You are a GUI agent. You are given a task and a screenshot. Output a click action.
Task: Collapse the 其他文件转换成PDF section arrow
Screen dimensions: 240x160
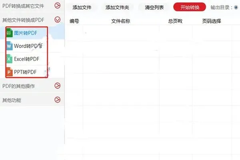pyautogui.click(x=58, y=20)
